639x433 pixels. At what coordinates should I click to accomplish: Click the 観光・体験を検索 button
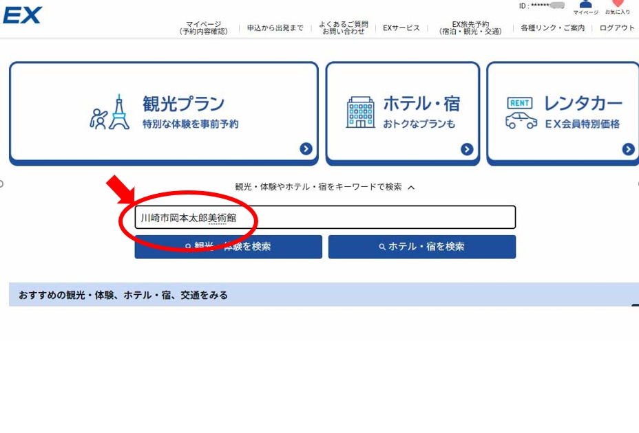tap(228, 247)
